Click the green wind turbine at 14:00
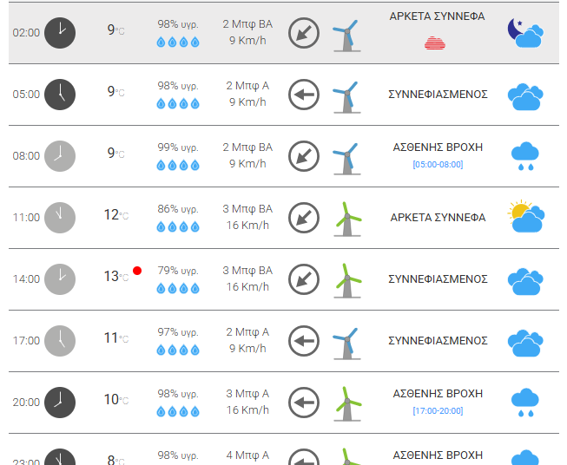Image resolution: width=567 pixels, height=465 pixels. click(x=347, y=279)
